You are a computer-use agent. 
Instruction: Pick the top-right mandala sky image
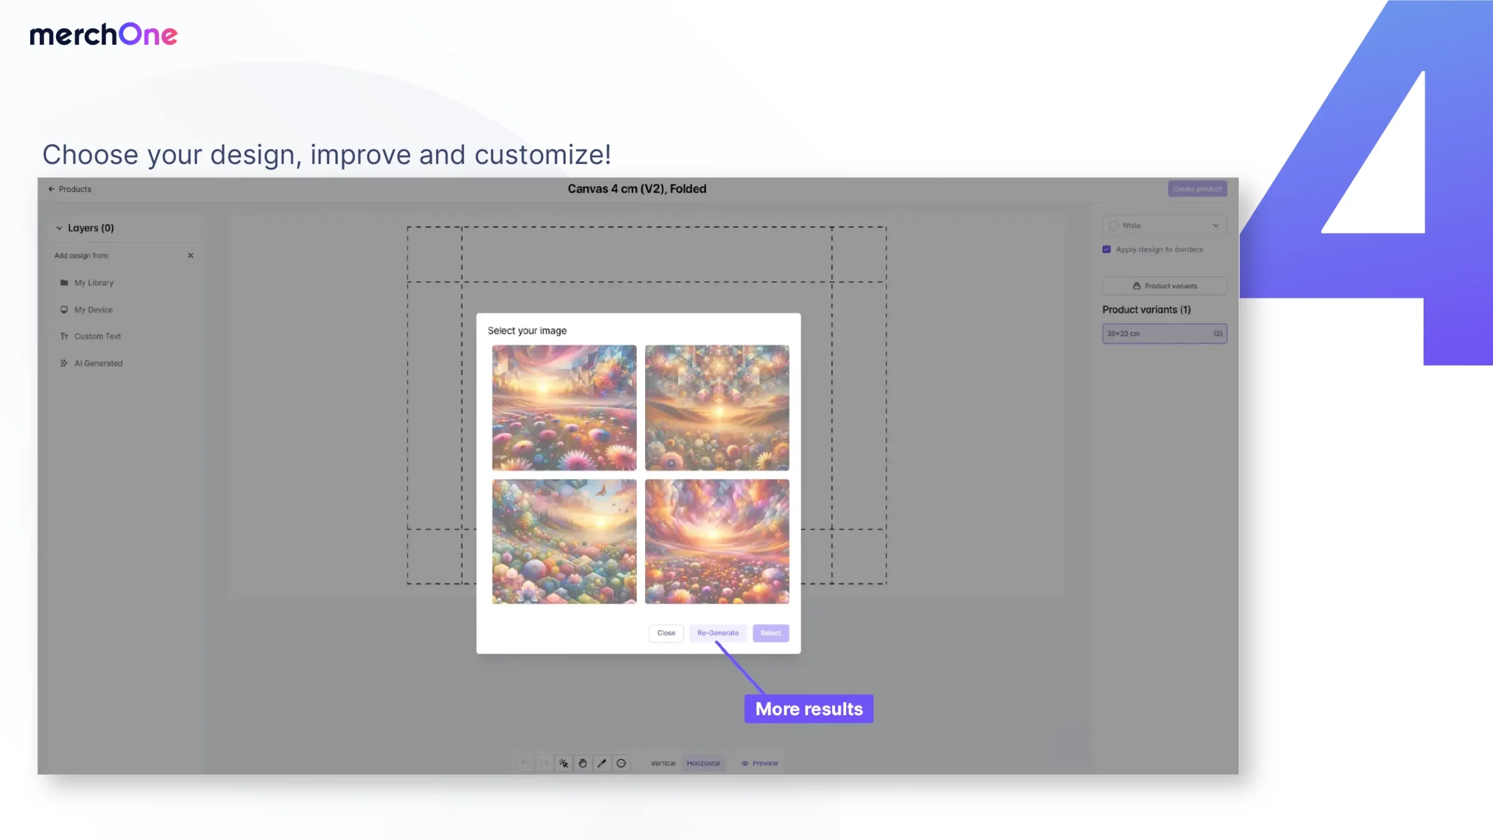pos(717,407)
